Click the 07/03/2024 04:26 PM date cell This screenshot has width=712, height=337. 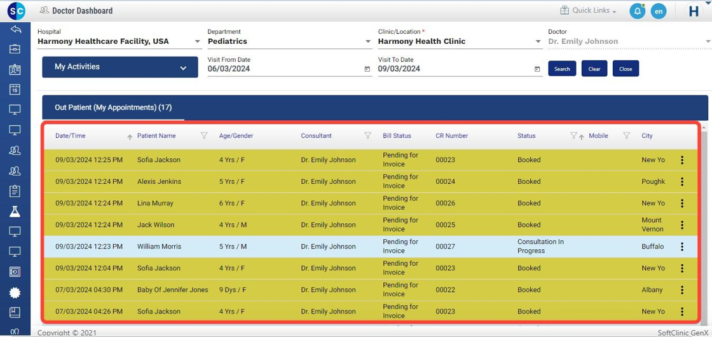pos(89,312)
